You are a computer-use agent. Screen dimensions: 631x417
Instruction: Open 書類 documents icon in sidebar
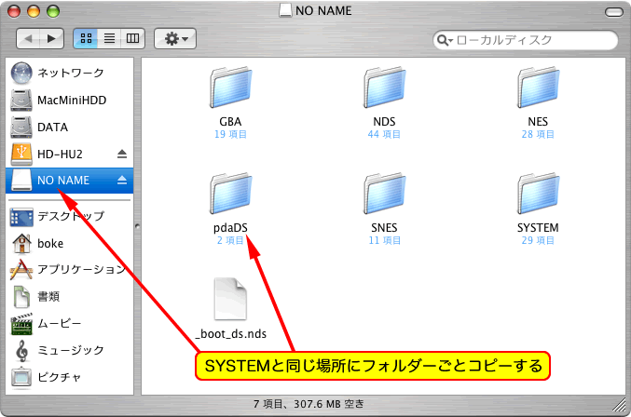pyautogui.click(x=21, y=297)
